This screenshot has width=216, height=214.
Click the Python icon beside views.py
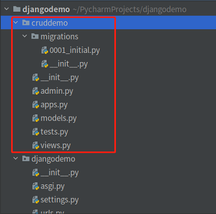point(35,145)
